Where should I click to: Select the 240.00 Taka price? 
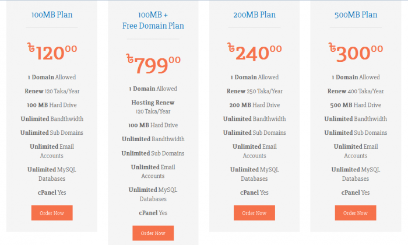[x=254, y=52]
